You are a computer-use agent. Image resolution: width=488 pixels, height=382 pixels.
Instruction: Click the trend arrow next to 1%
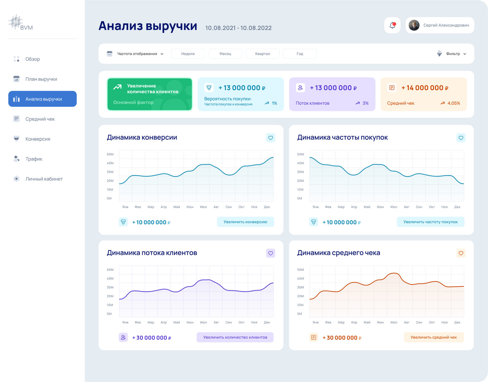(267, 103)
